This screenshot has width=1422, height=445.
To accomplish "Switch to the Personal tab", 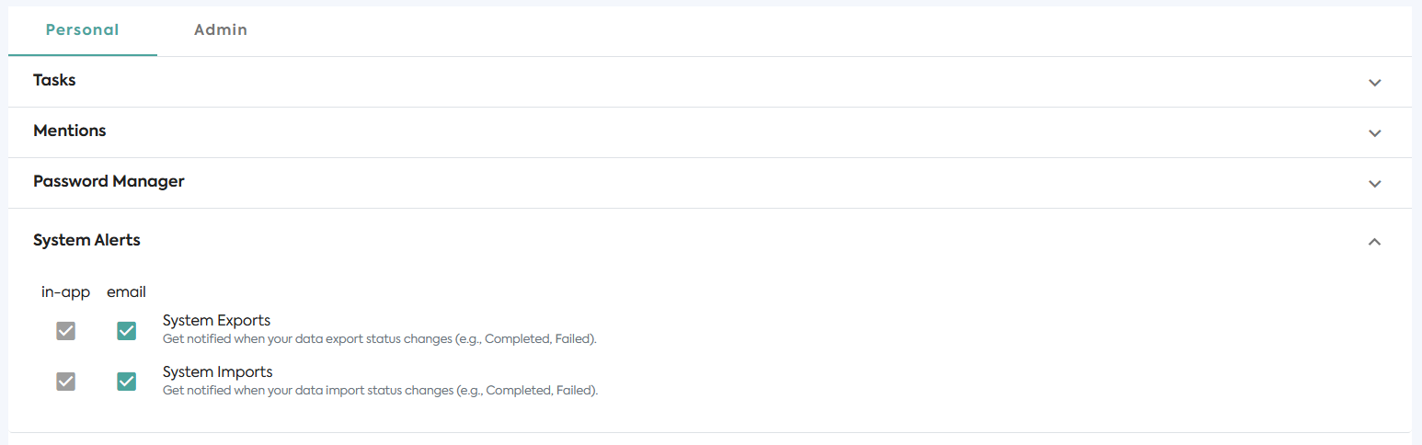I will (83, 29).
